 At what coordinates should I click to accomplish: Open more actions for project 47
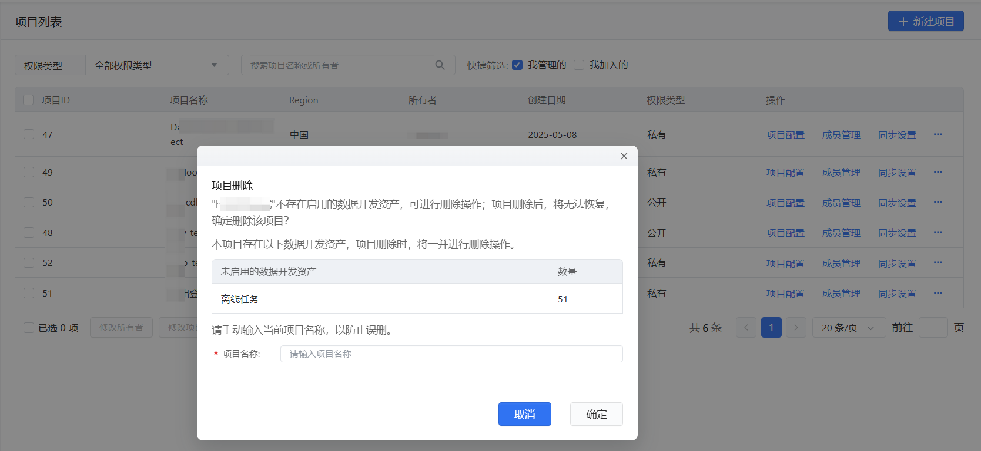938,134
